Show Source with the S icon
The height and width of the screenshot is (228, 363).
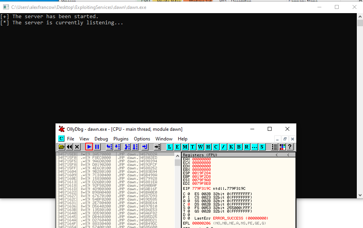pyautogui.click(x=262, y=147)
